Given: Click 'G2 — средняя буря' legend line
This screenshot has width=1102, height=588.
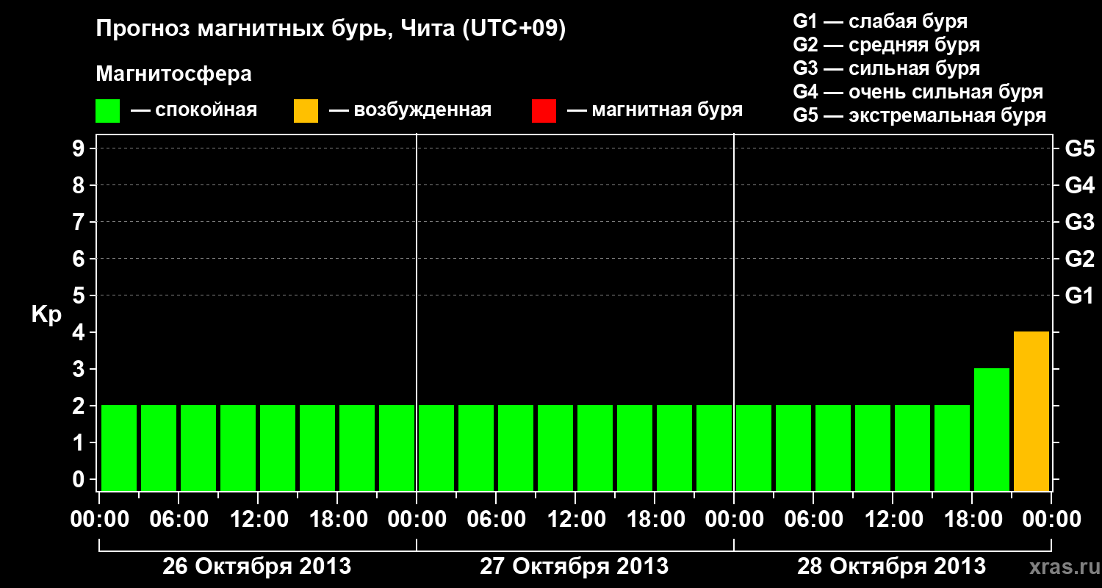Looking at the screenshot, I should 886,45.
